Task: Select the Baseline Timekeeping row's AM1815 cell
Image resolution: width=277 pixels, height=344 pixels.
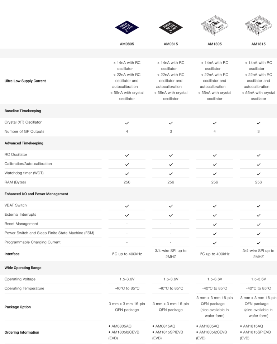Action: (258, 123)
